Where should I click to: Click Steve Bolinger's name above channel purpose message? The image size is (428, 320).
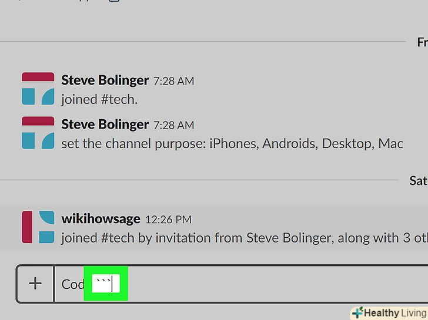(105, 124)
